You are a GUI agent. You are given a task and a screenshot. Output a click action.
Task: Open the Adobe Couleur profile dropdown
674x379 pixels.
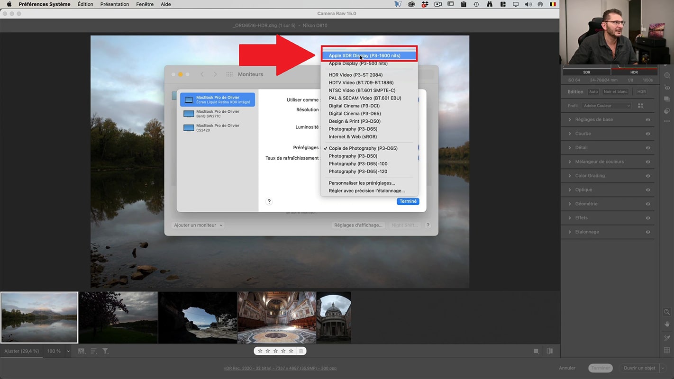607,106
